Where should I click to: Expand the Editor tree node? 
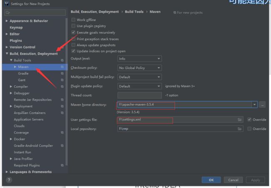pos(7,34)
